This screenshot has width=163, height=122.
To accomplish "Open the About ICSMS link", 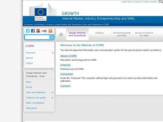I will click(x=68, y=56).
